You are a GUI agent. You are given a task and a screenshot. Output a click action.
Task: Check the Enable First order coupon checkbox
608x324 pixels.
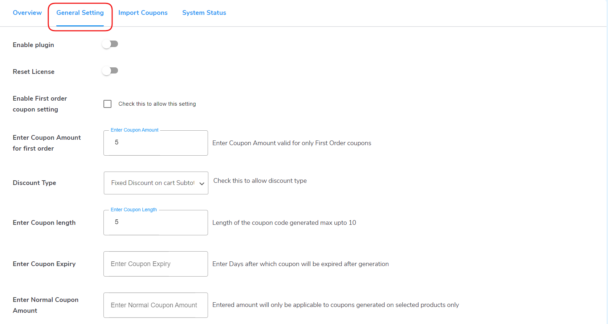(107, 104)
